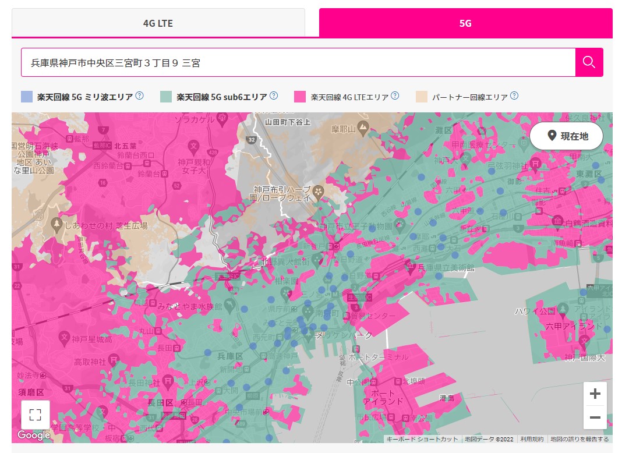The height and width of the screenshot is (453, 622).
Task: Click the ポートターミナル station label
Action: (x=378, y=357)
